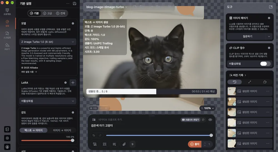Click the 샘플링 중 progress bar

(x=152, y=91)
